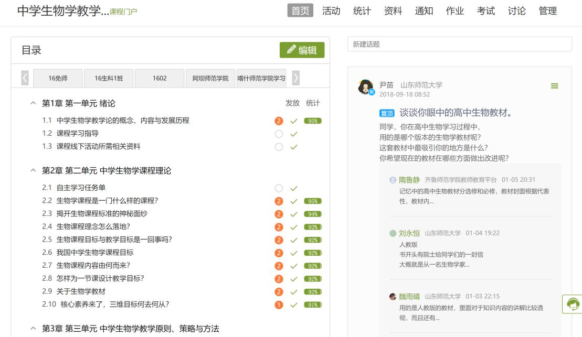Click the 95% progress bar for section 1.1
The image size is (582, 337).
point(313,121)
